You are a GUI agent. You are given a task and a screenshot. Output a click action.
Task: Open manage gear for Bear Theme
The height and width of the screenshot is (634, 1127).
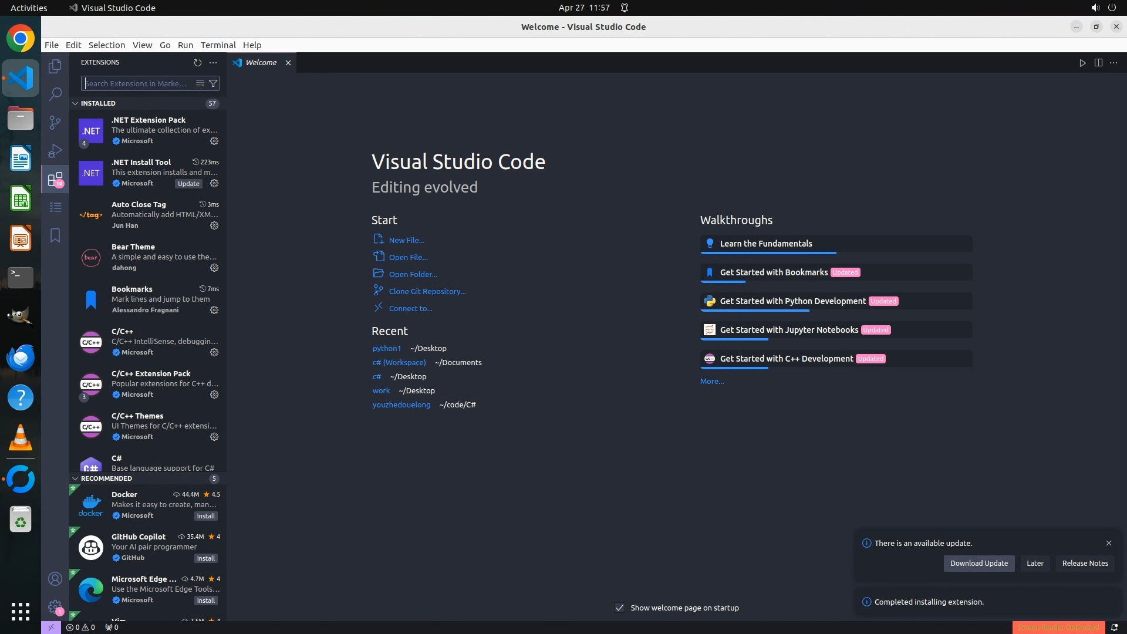pos(214,268)
